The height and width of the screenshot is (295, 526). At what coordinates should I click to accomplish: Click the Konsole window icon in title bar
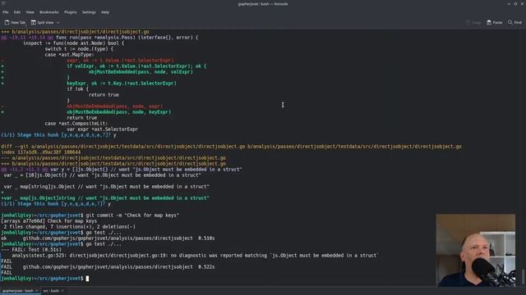coord(3,3)
